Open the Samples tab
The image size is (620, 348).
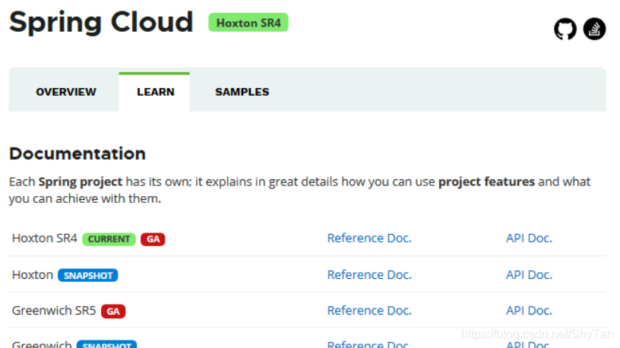[x=242, y=92]
